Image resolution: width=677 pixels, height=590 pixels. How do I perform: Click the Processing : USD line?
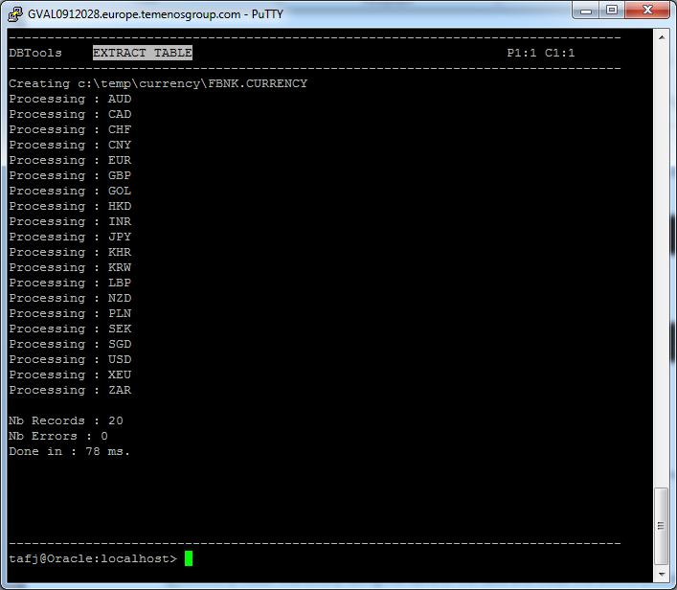tap(70, 360)
